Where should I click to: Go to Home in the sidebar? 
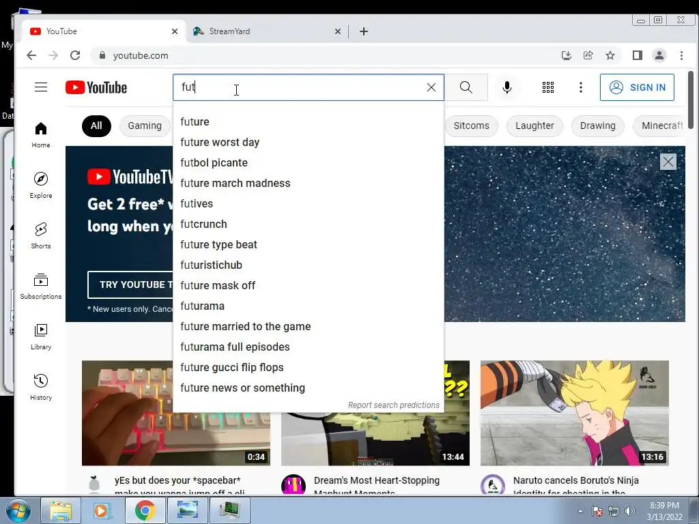[x=41, y=135]
